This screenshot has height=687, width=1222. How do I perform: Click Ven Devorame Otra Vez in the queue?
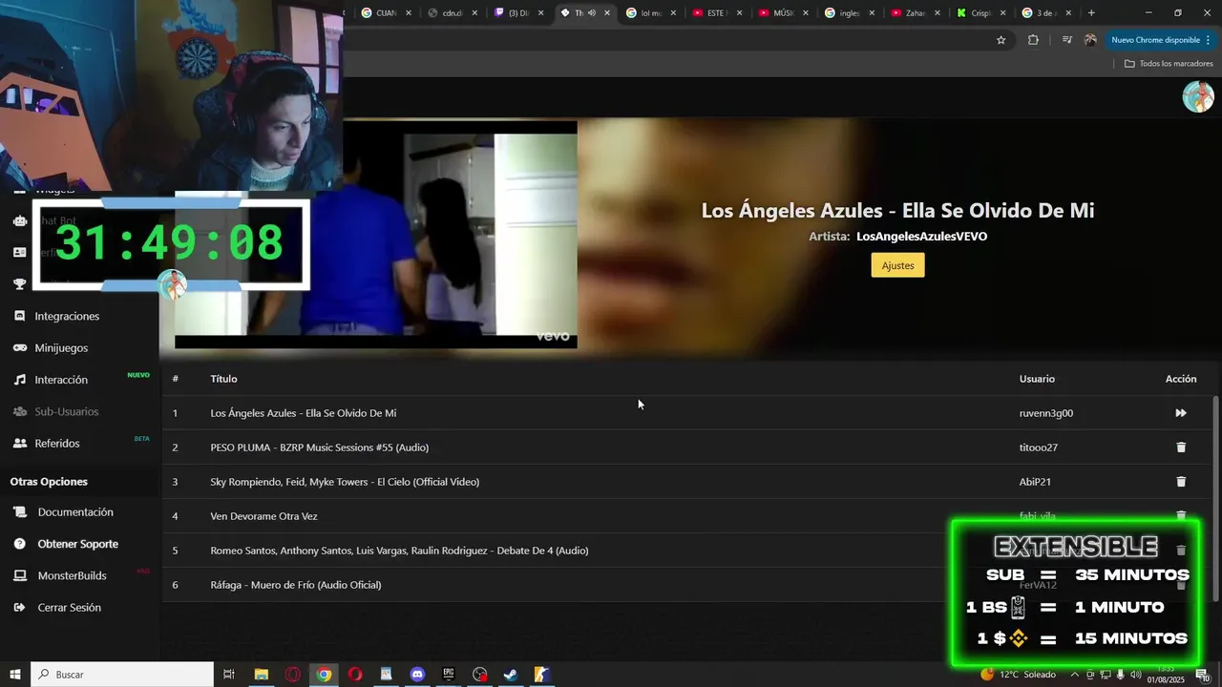pos(263,516)
